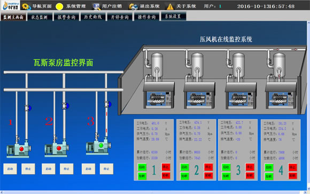Select the 用户注销 computer icon
The width and height of the screenshot is (310, 194).
(96, 6)
